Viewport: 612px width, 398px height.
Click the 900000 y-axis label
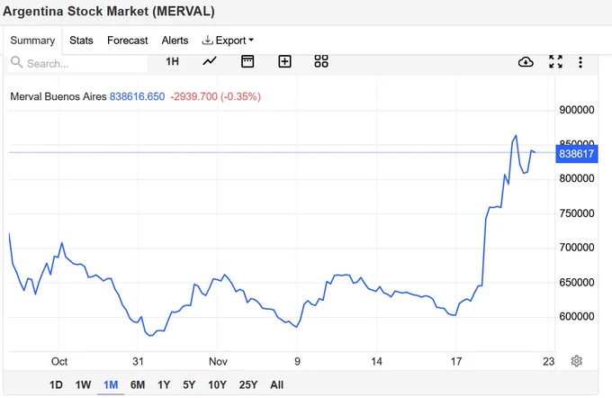tap(577, 110)
